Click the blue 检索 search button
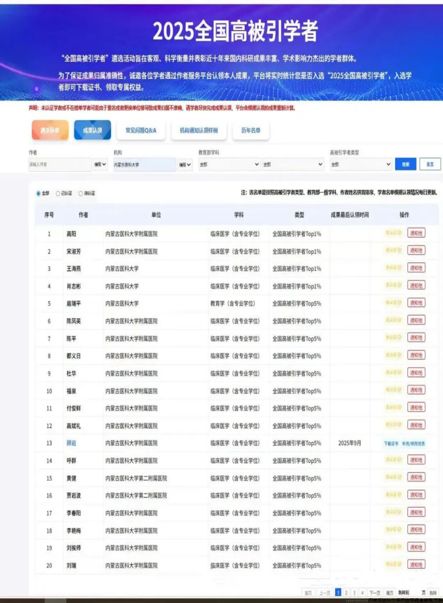 [405, 164]
